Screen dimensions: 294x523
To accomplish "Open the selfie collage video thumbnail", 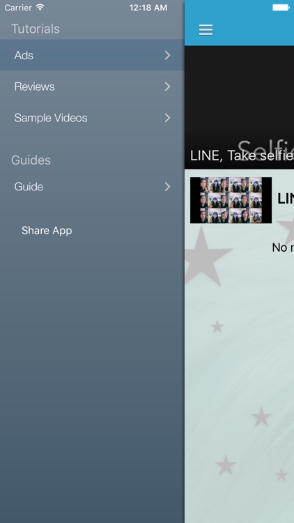I will (x=231, y=200).
